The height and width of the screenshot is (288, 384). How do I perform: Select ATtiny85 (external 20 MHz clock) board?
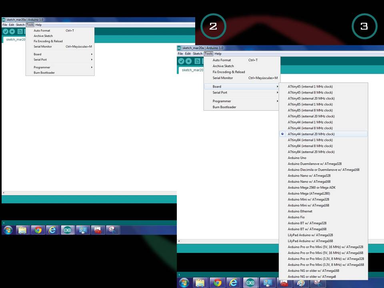pos(323,116)
